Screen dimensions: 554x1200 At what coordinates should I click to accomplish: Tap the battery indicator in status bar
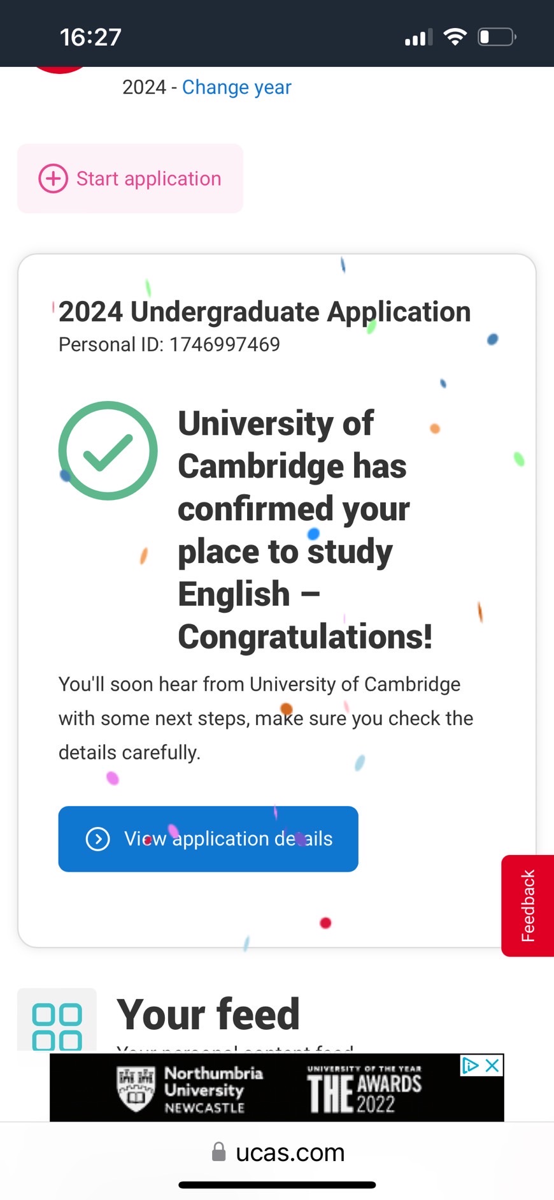pos(497,37)
